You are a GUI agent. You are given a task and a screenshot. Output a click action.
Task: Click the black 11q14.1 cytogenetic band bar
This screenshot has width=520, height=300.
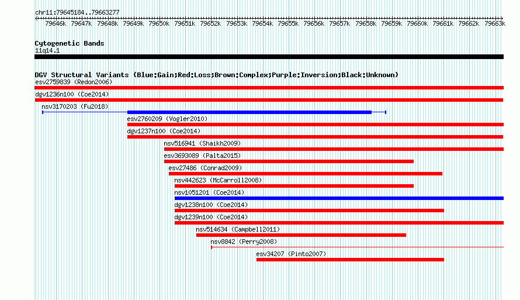(x=269, y=57)
